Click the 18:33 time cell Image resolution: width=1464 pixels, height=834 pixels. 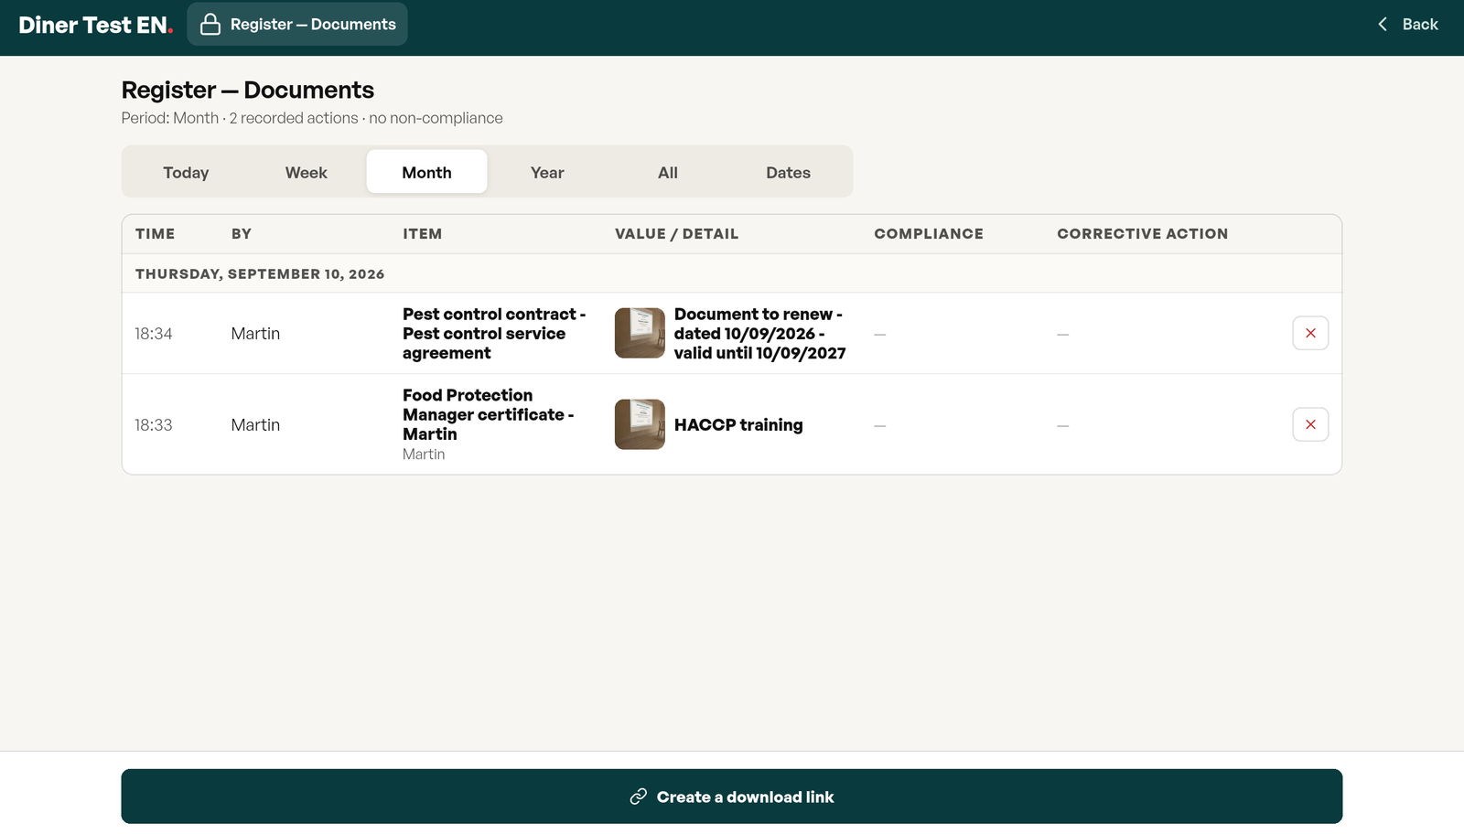[x=154, y=425]
